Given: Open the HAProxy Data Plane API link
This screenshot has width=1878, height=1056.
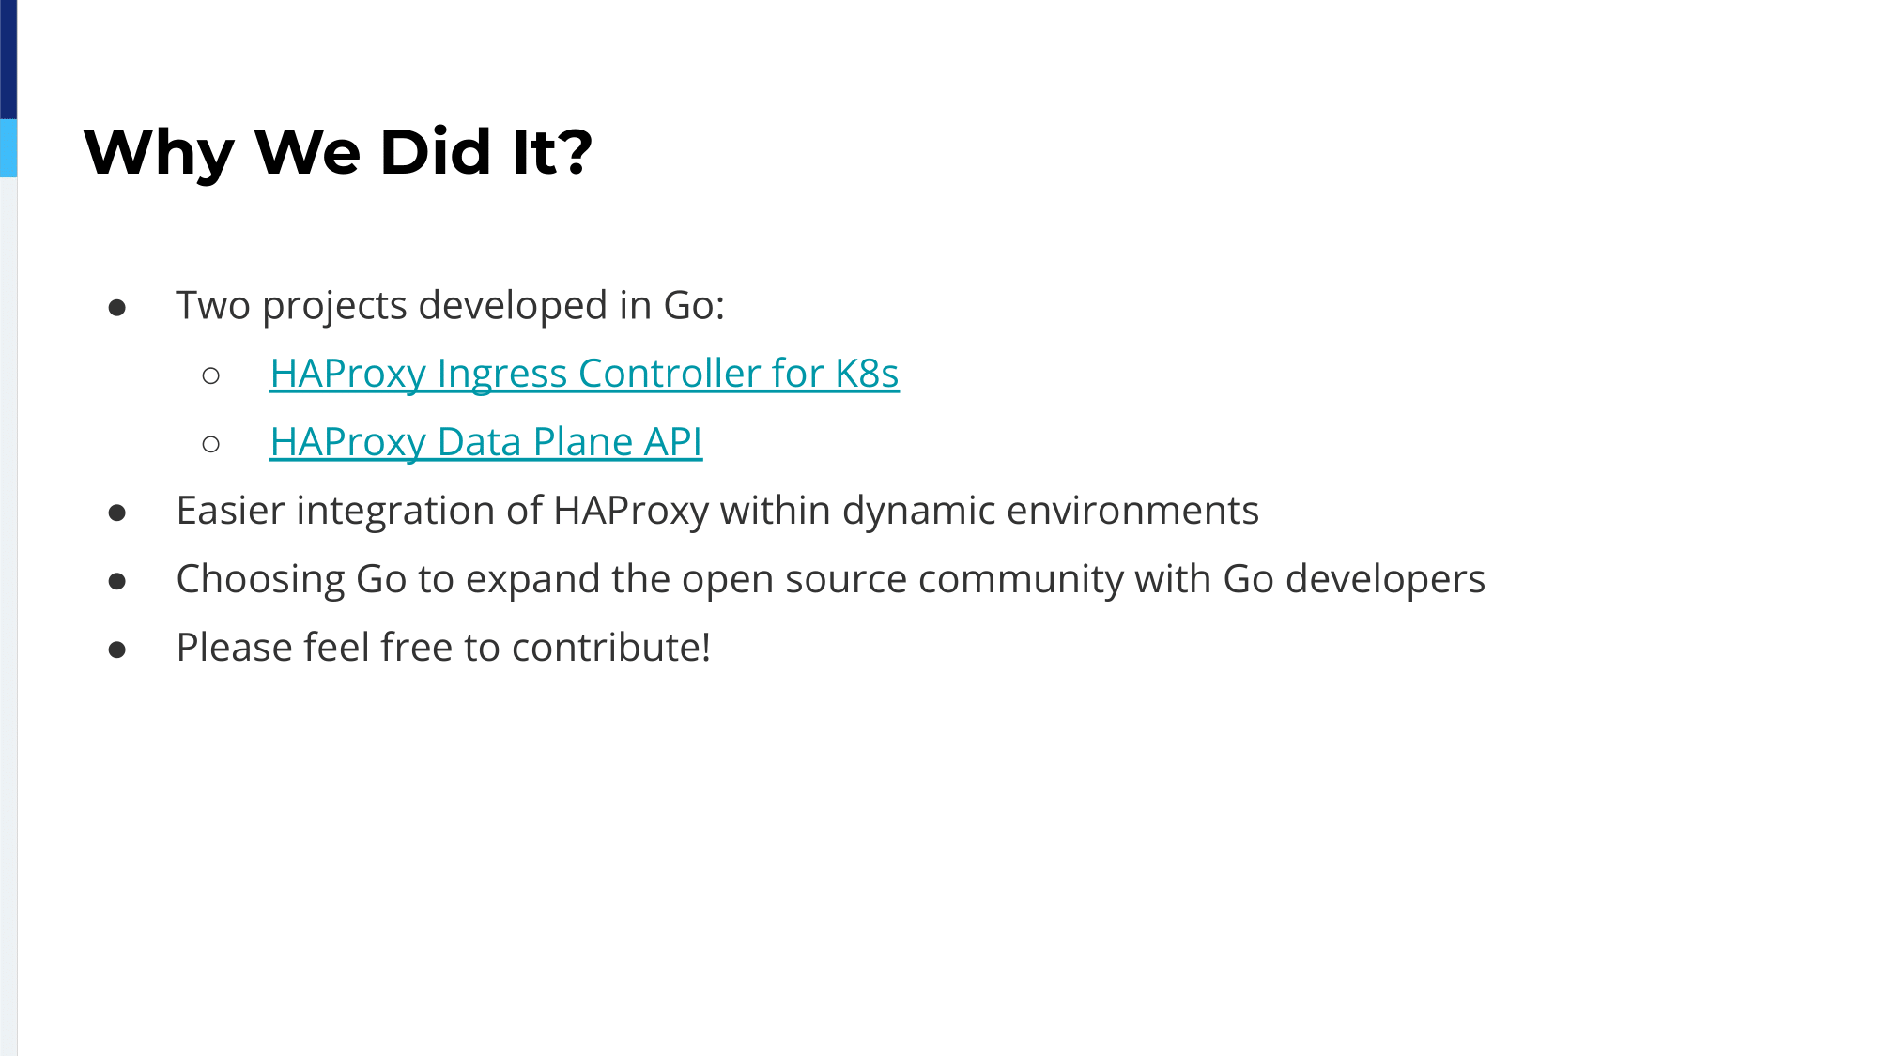Looking at the screenshot, I should pos(485,442).
